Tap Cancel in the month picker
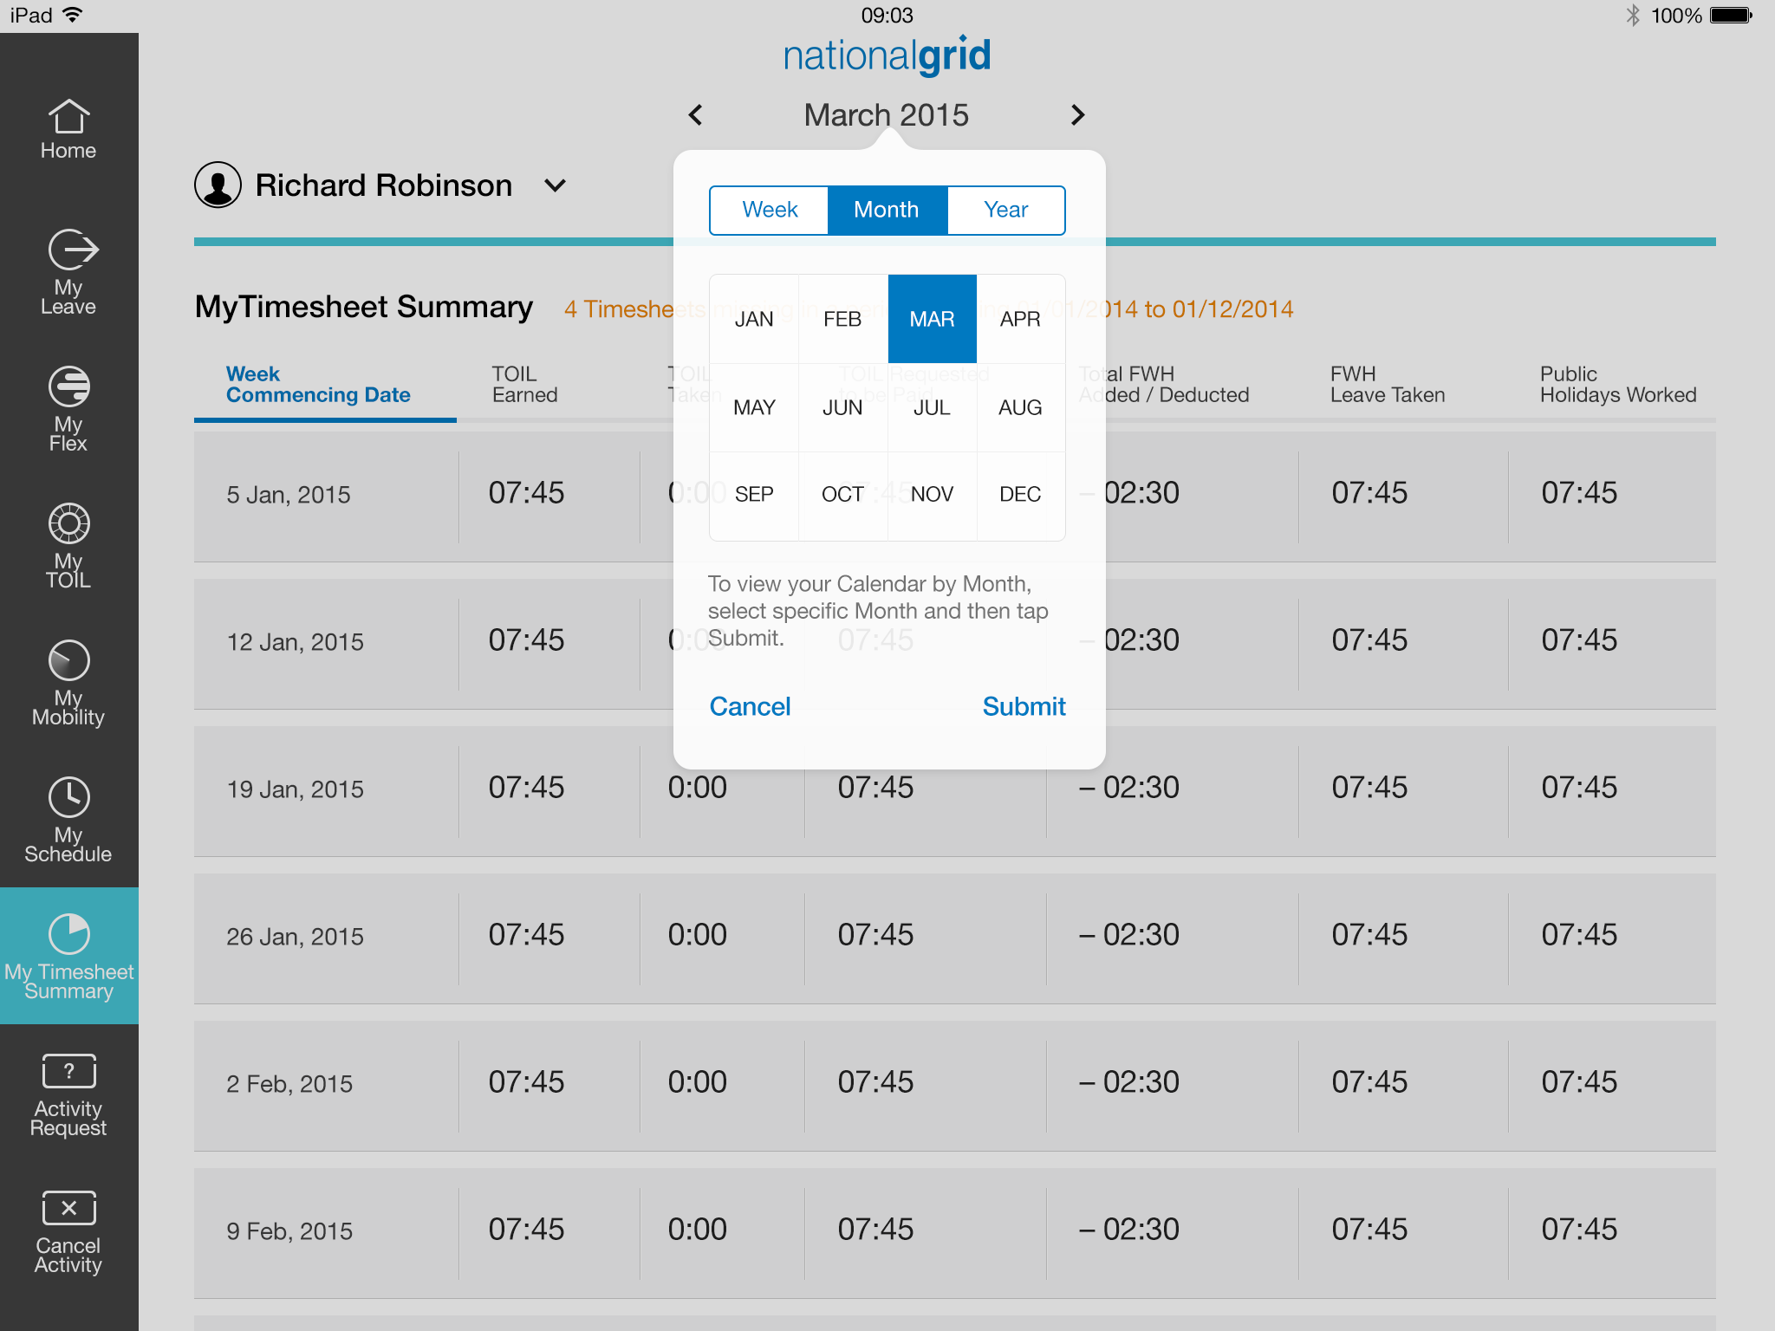 (750, 706)
